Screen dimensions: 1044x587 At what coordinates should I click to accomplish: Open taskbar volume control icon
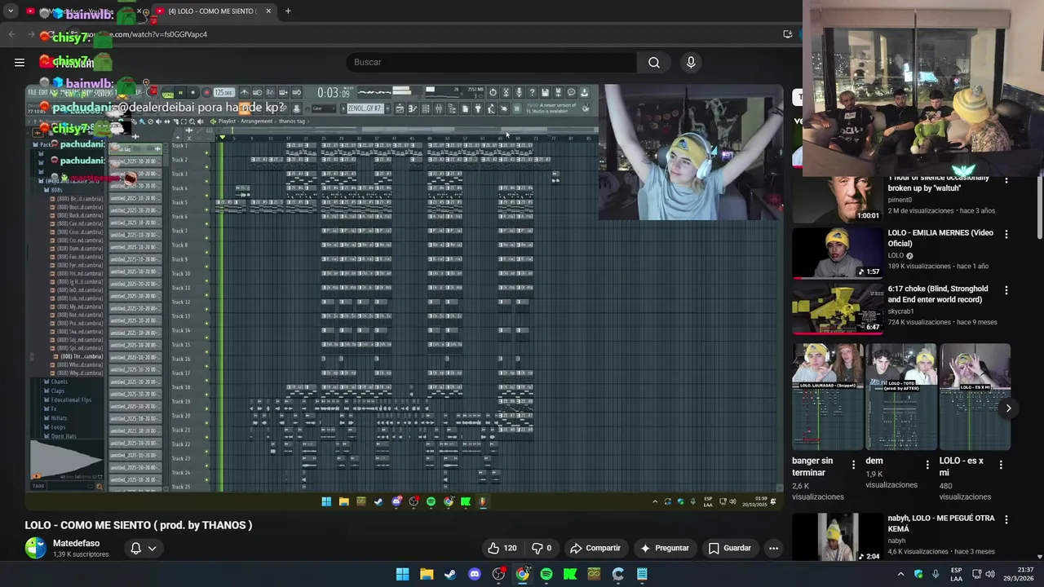[x=990, y=574]
